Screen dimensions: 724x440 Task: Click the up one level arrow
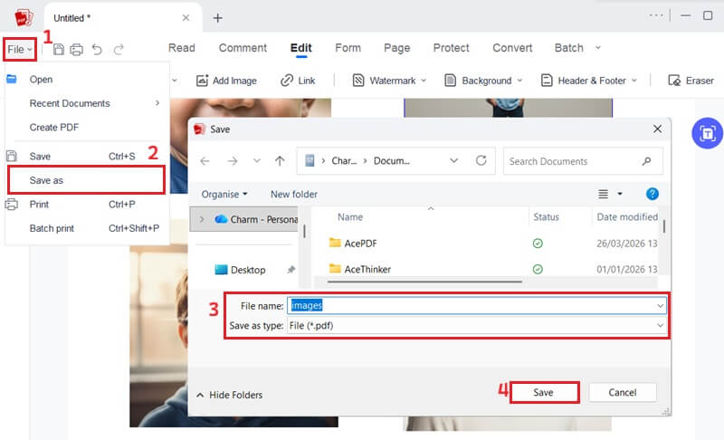click(x=280, y=160)
